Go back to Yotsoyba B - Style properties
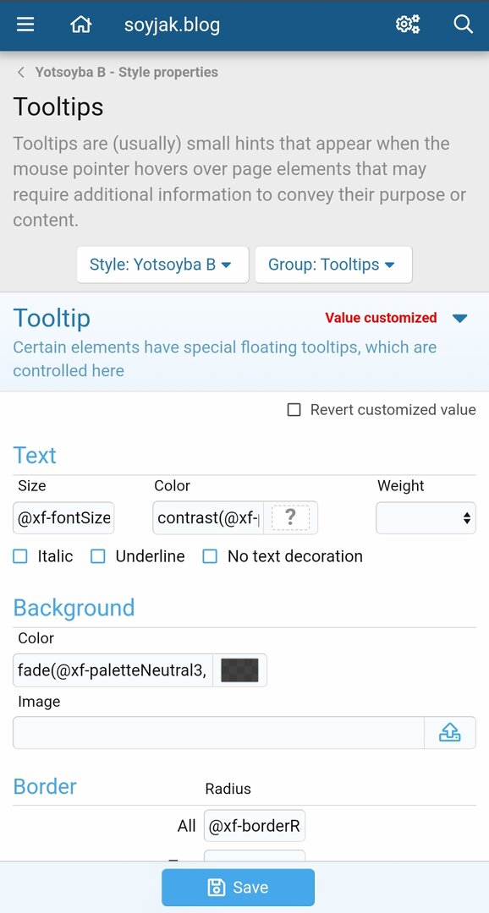Screen dimensions: 489x913 [x=126, y=72]
